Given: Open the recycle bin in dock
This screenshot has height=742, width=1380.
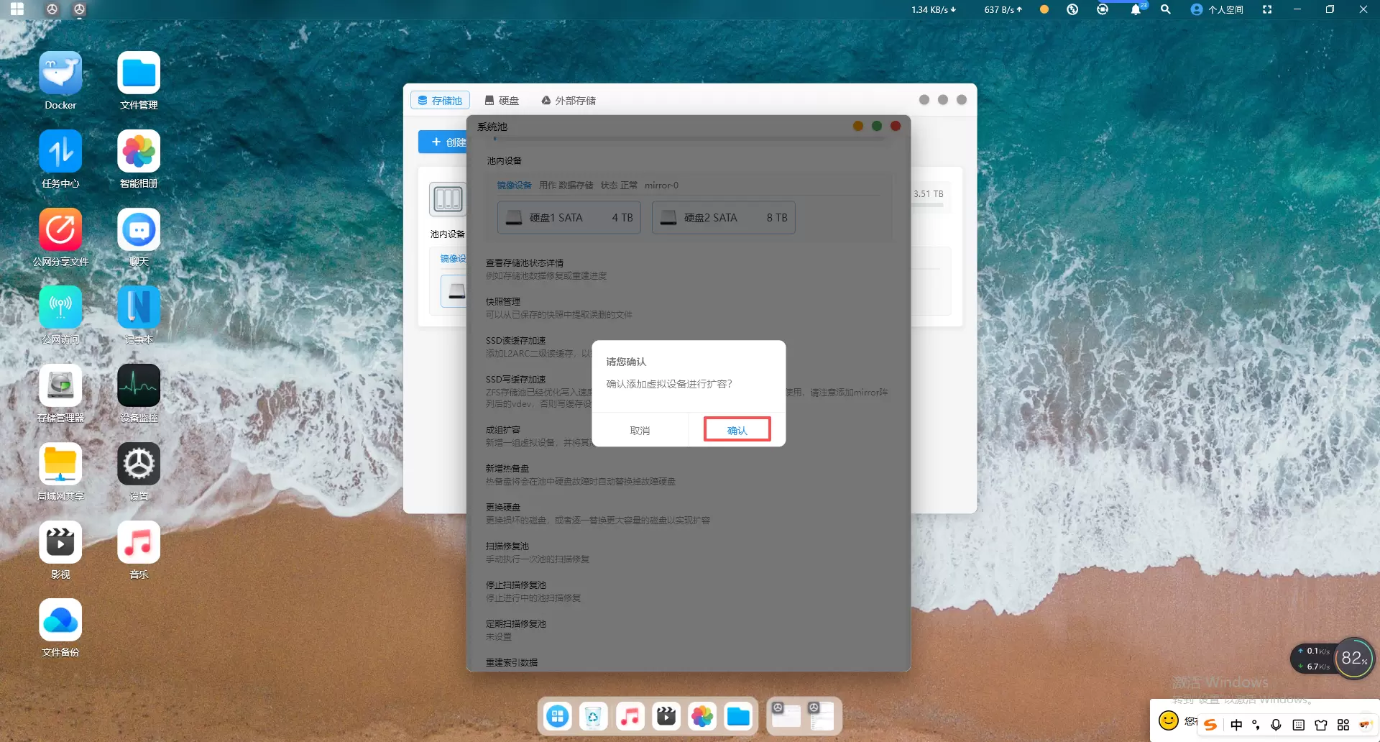Looking at the screenshot, I should tap(593, 716).
